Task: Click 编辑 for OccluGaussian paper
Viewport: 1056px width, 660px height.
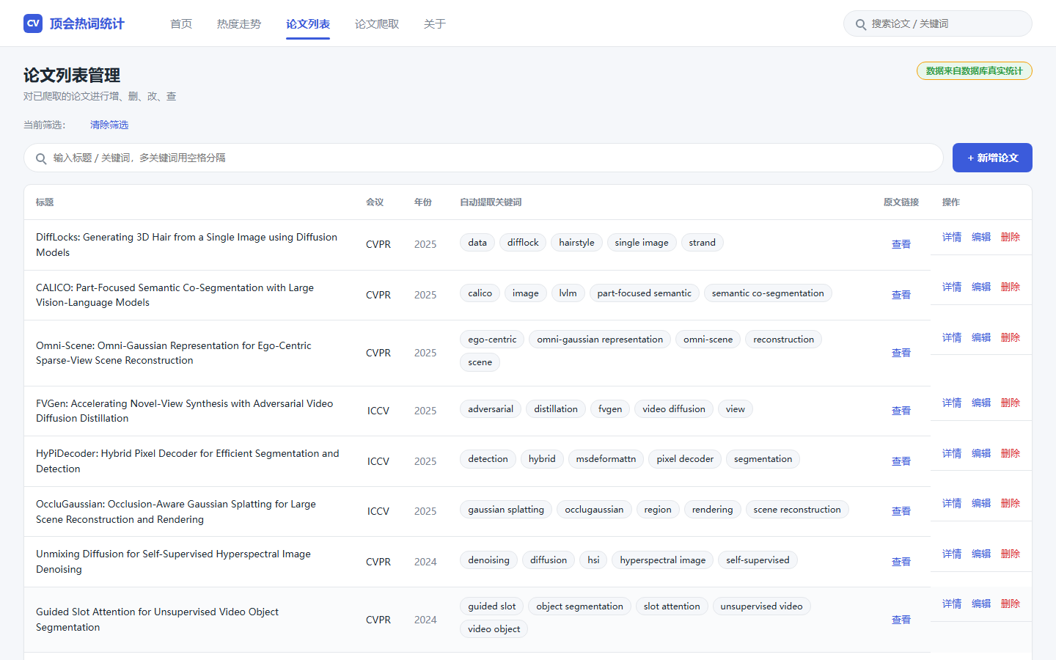Action: (x=981, y=503)
